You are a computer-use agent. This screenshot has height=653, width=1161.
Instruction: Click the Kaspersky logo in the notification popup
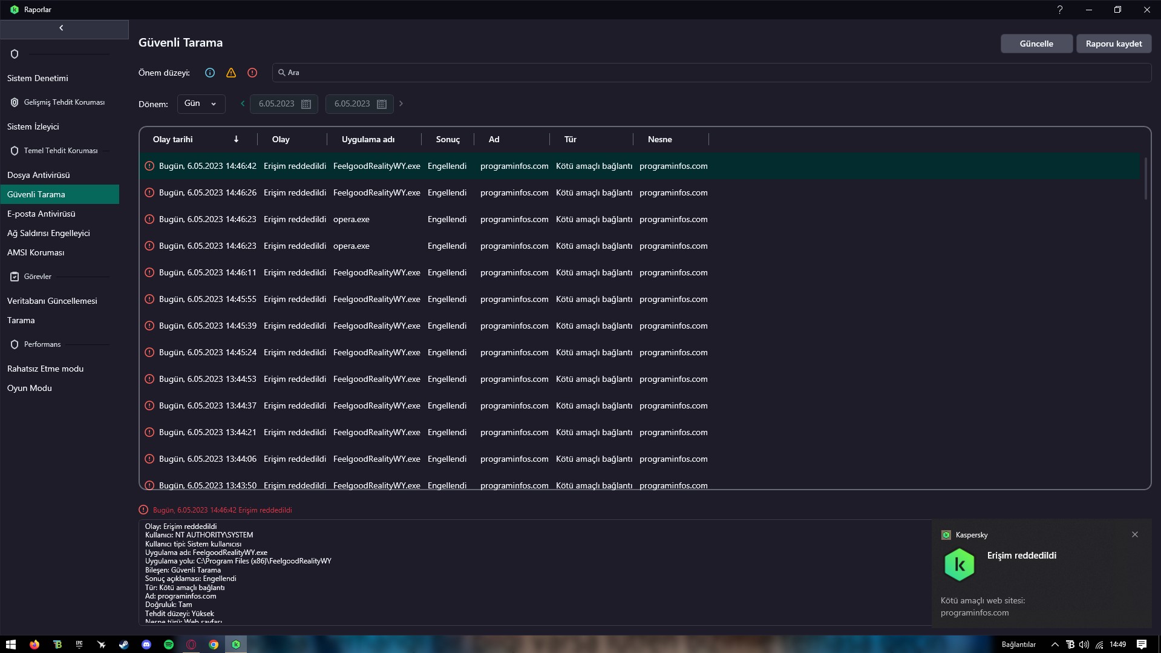click(960, 565)
